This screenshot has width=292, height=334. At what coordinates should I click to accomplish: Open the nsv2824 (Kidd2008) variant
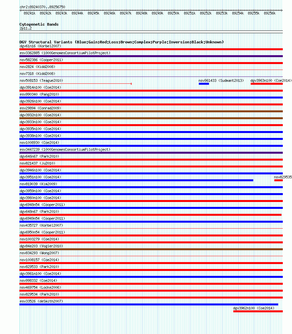37,67
